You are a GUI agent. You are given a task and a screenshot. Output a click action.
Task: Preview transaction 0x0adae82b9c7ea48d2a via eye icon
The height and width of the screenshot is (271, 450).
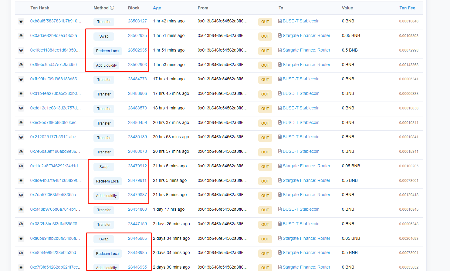[x=21, y=36]
